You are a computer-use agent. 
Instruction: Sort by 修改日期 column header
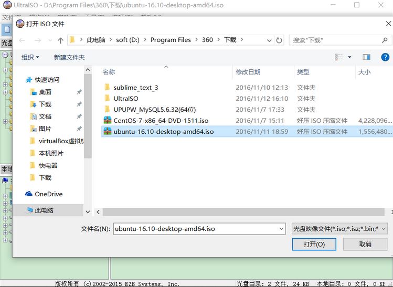(x=248, y=72)
